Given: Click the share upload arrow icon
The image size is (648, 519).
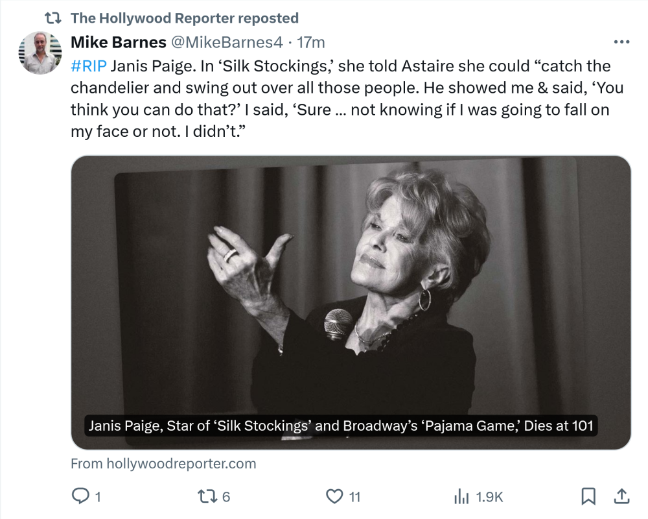Looking at the screenshot, I should (621, 497).
